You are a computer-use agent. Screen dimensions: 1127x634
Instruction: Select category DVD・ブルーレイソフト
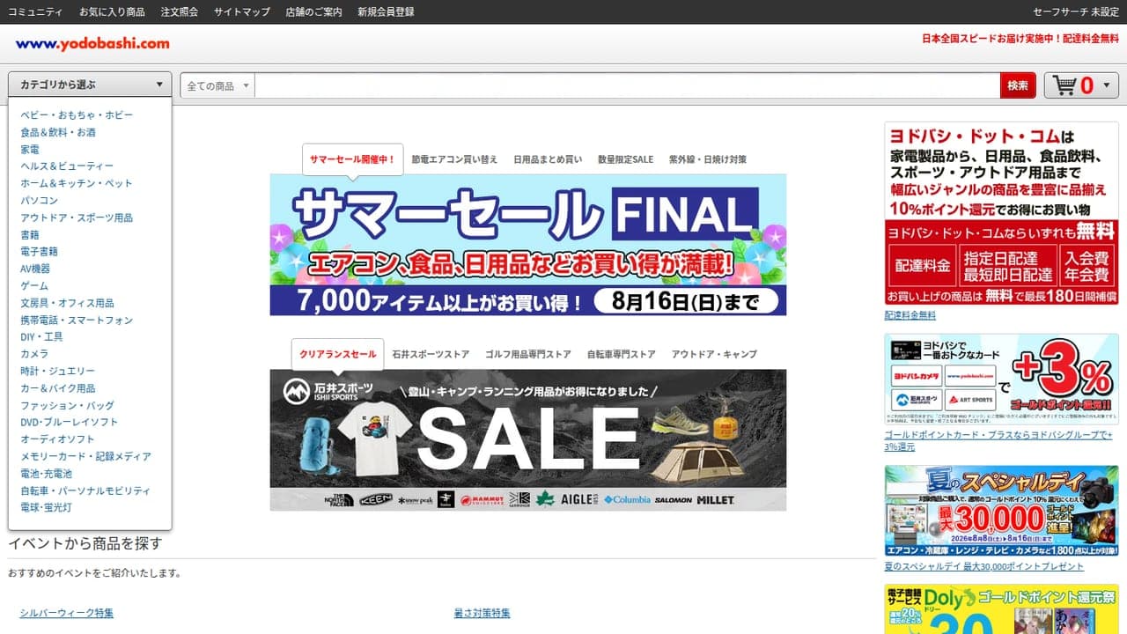(69, 423)
